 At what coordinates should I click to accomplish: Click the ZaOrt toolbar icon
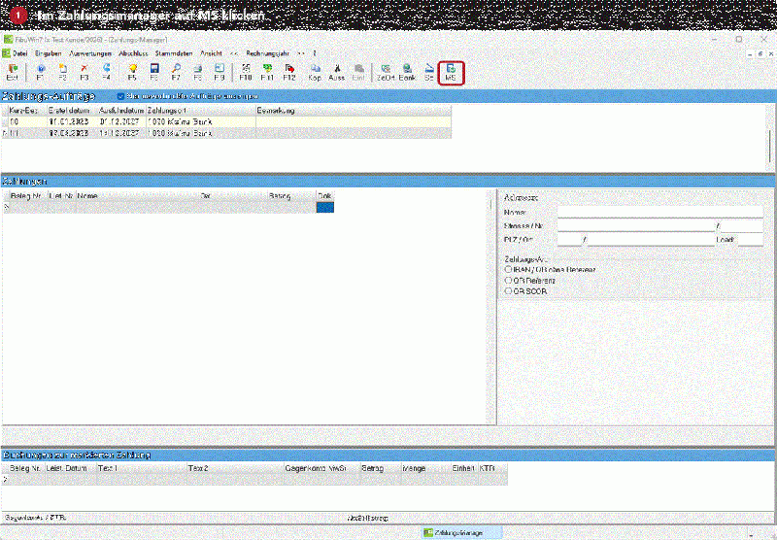[386, 72]
